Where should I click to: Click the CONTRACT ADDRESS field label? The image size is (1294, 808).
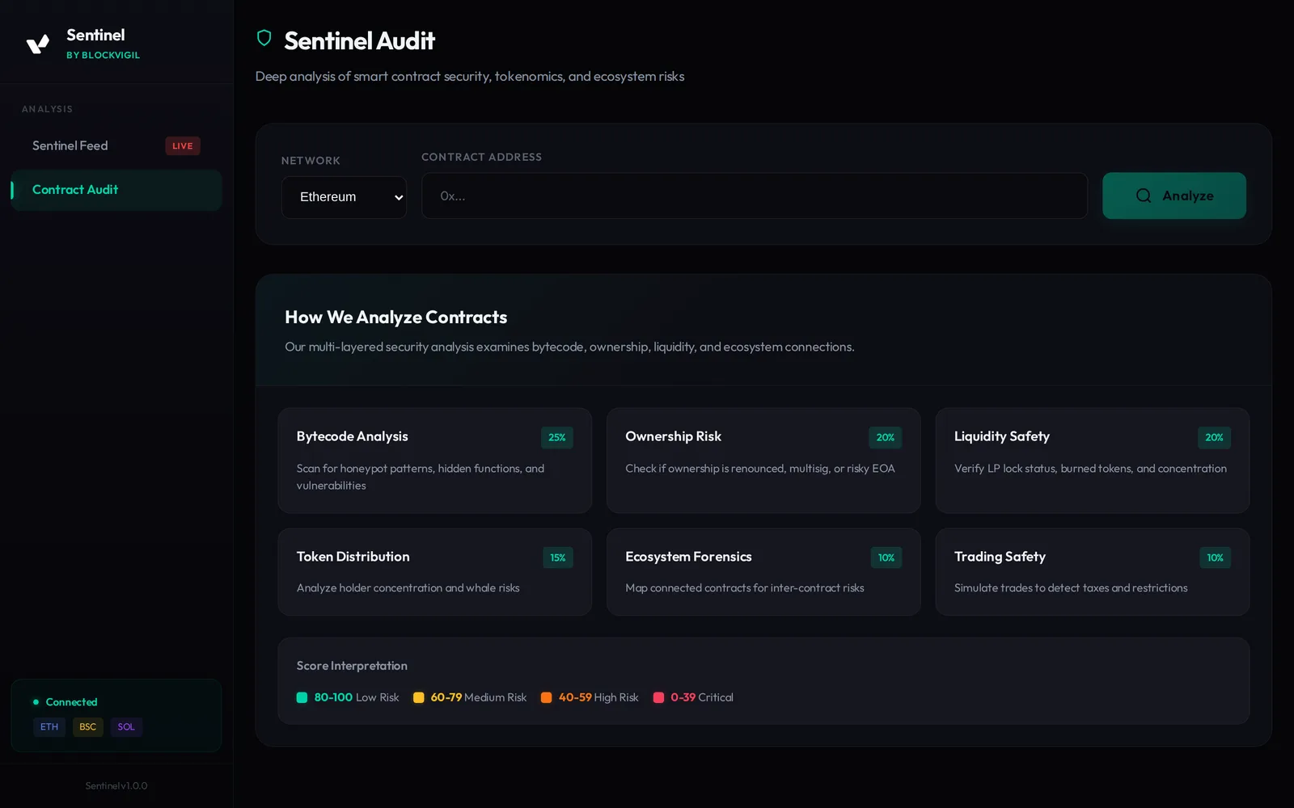481,157
